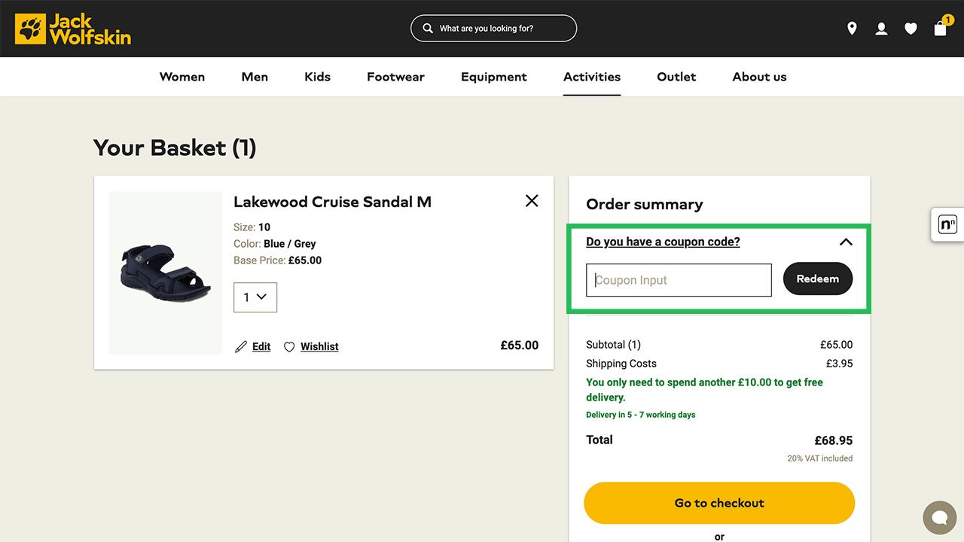Click the side tab widget icon

pyautogui.click(x=947, y=224)
